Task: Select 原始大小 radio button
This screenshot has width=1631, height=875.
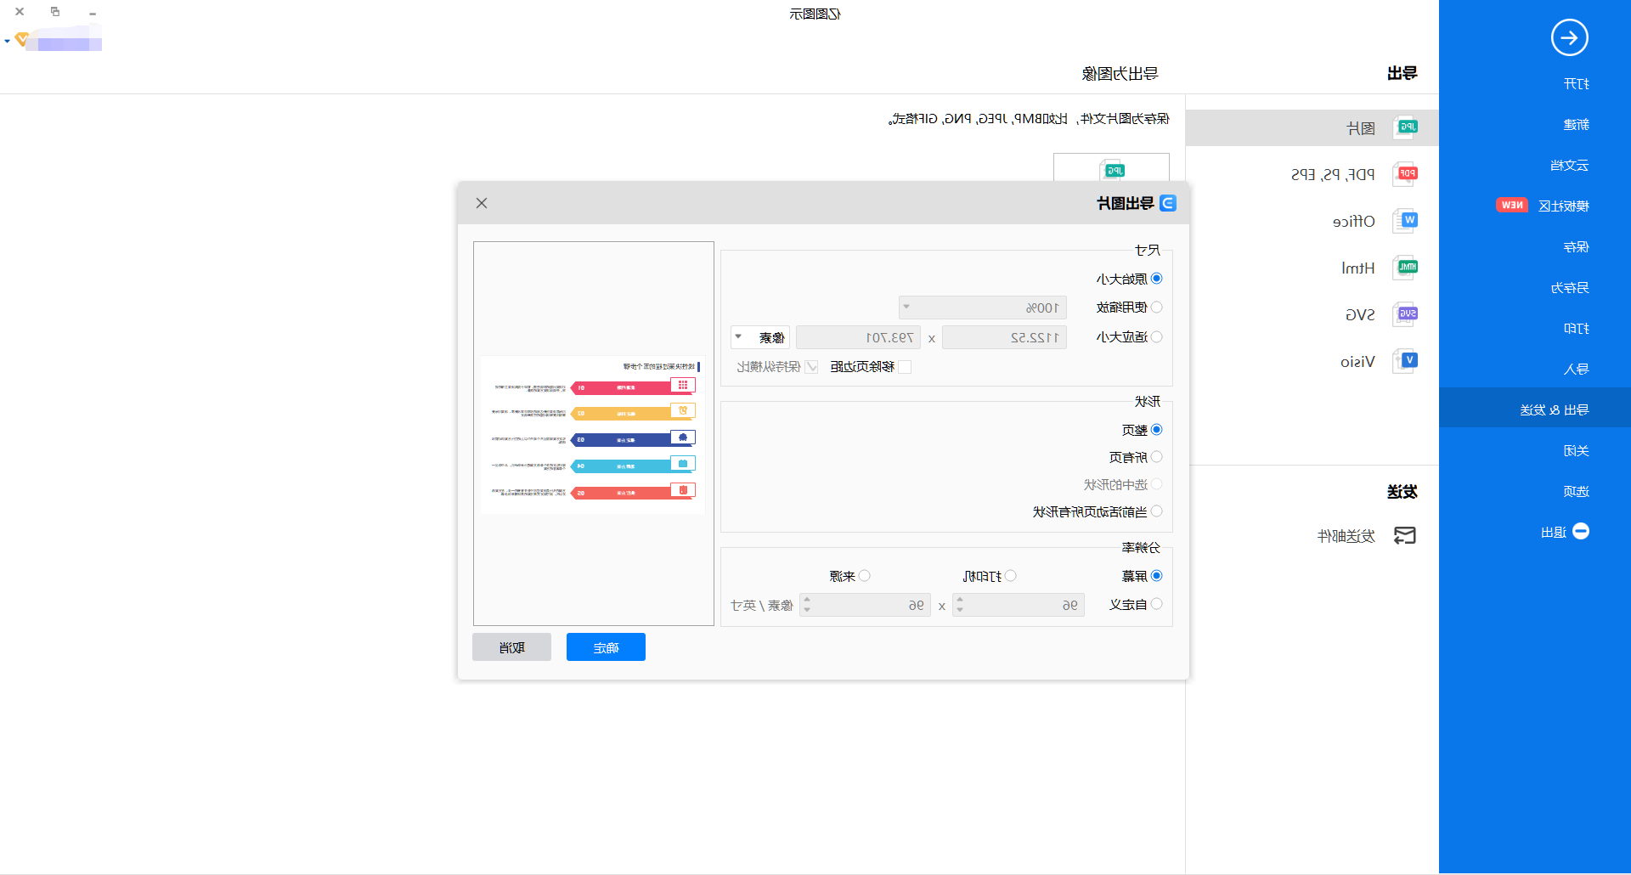Action: coord(1156,279)
